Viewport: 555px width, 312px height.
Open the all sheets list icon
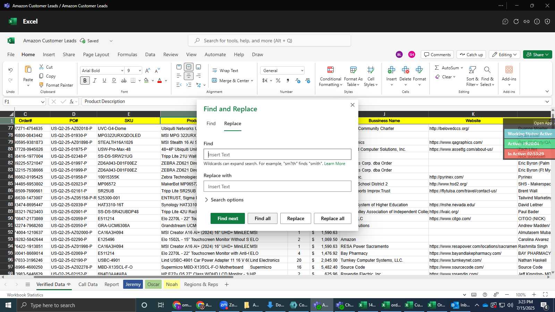[x=28, y=284]
